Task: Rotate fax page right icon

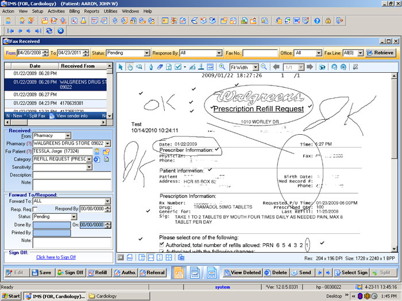Action: click(x=343, y=67)
